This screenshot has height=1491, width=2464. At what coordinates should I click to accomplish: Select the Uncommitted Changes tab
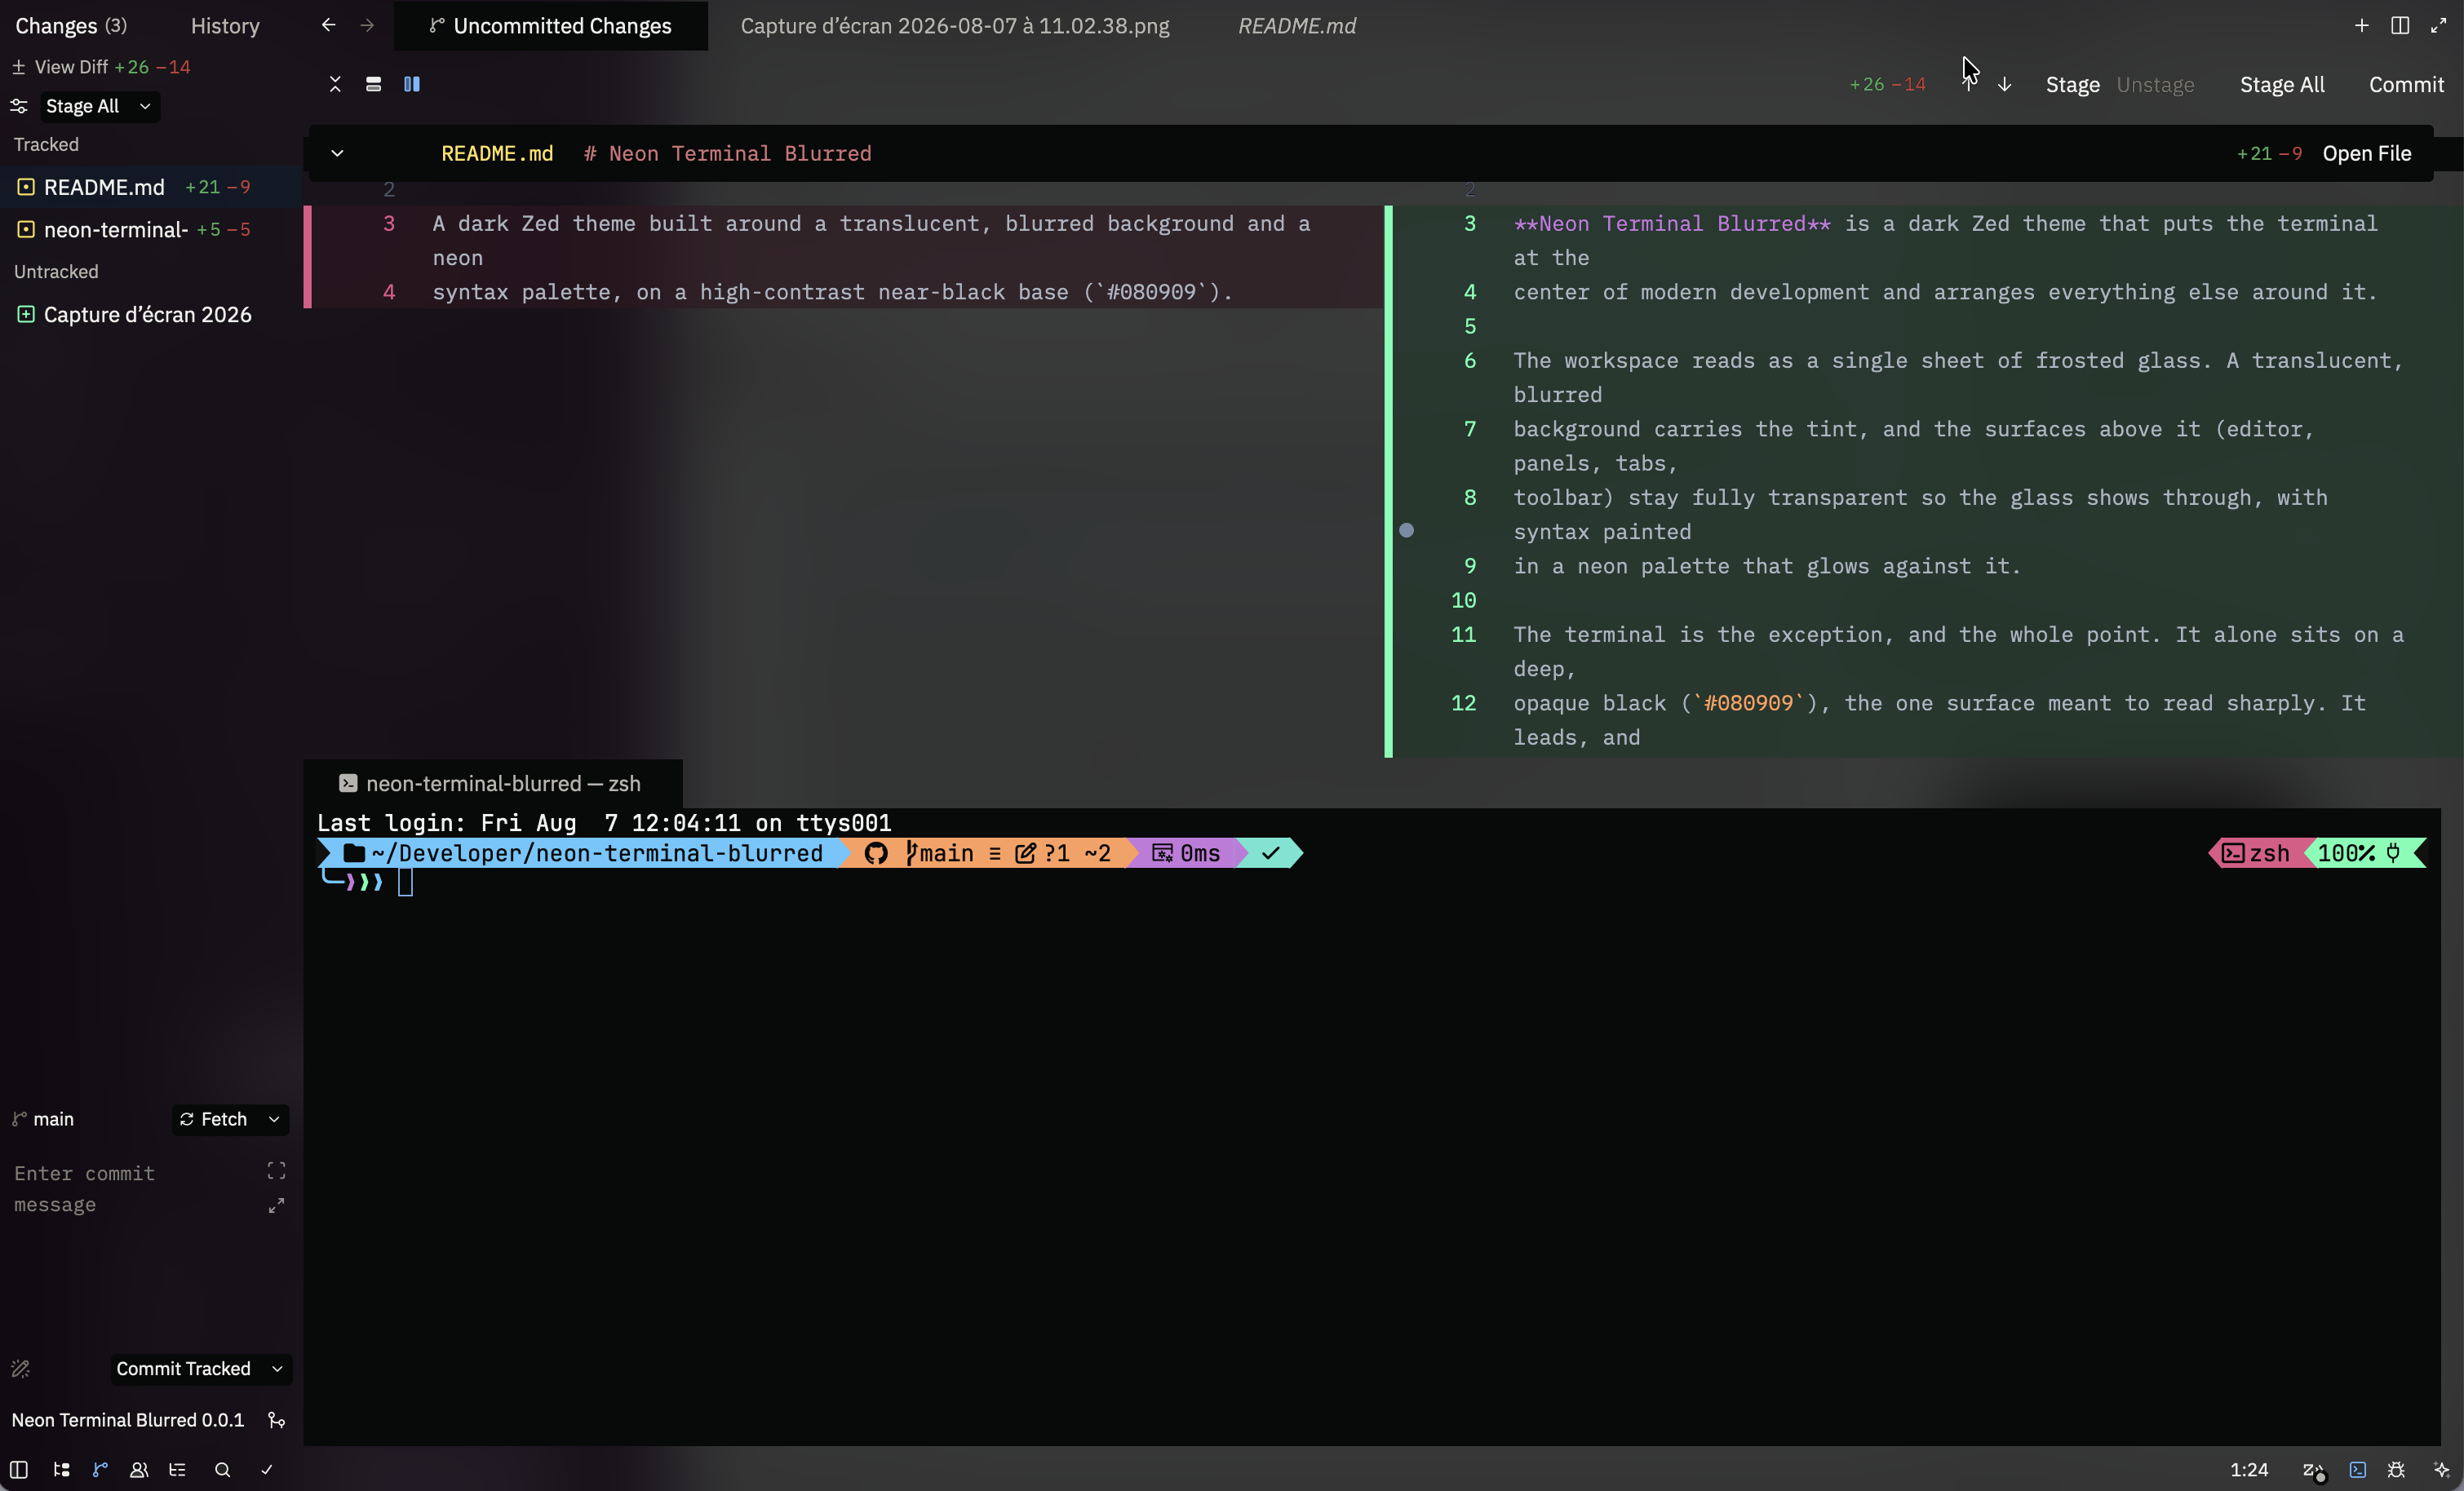[x=550, y=26]
